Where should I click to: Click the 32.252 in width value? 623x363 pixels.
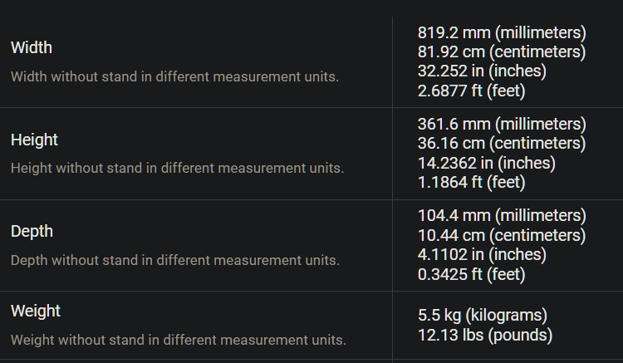click(x=482, y=71)
